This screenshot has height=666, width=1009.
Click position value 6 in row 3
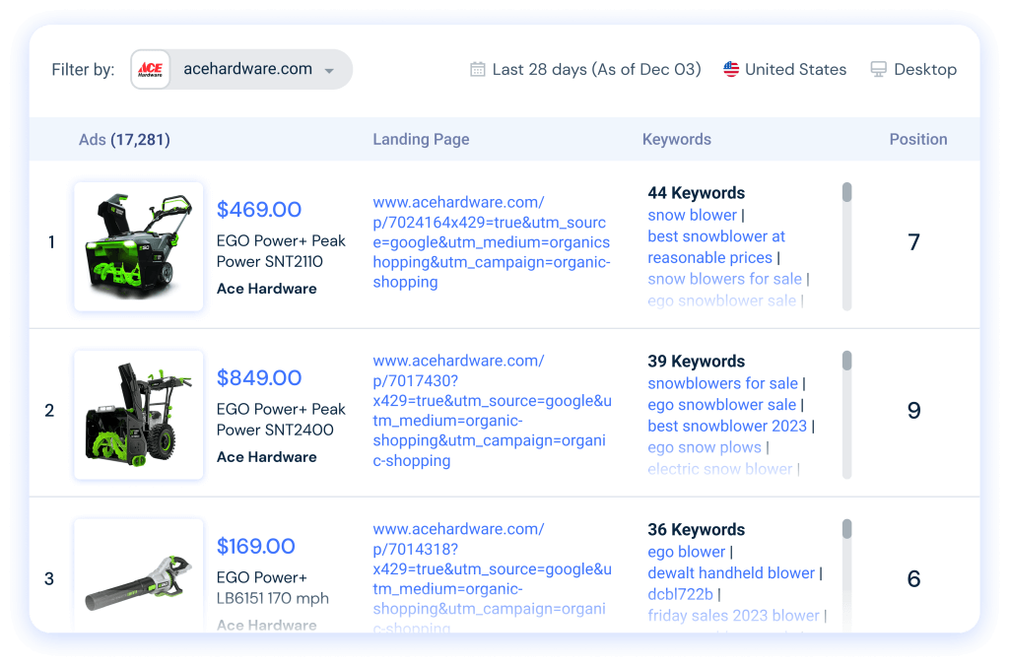click(913, 579)
